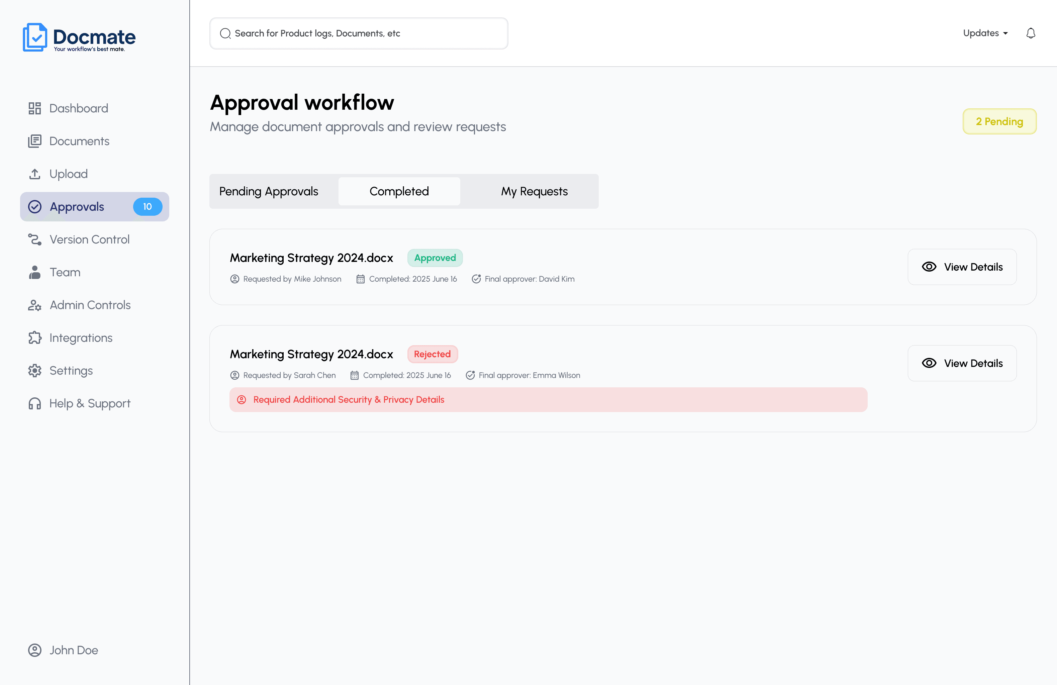Click the eye icon on the Rejected card

[929, 363]
